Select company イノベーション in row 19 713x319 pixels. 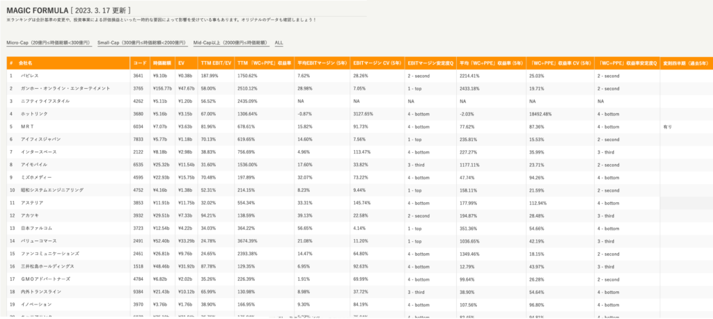[36, 304]
